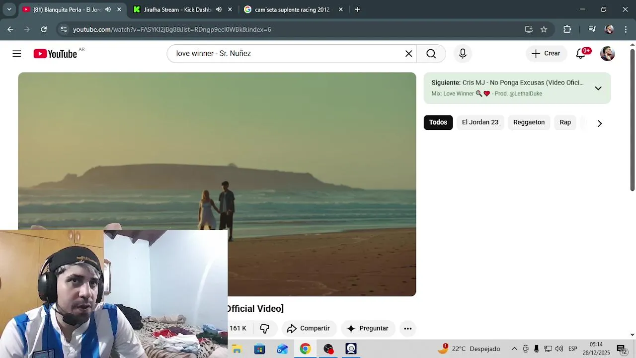The height and width of the screenshot is (358, 636).
Task: Open Microsoft Store from the taskbar
Action: coord(259,349)
